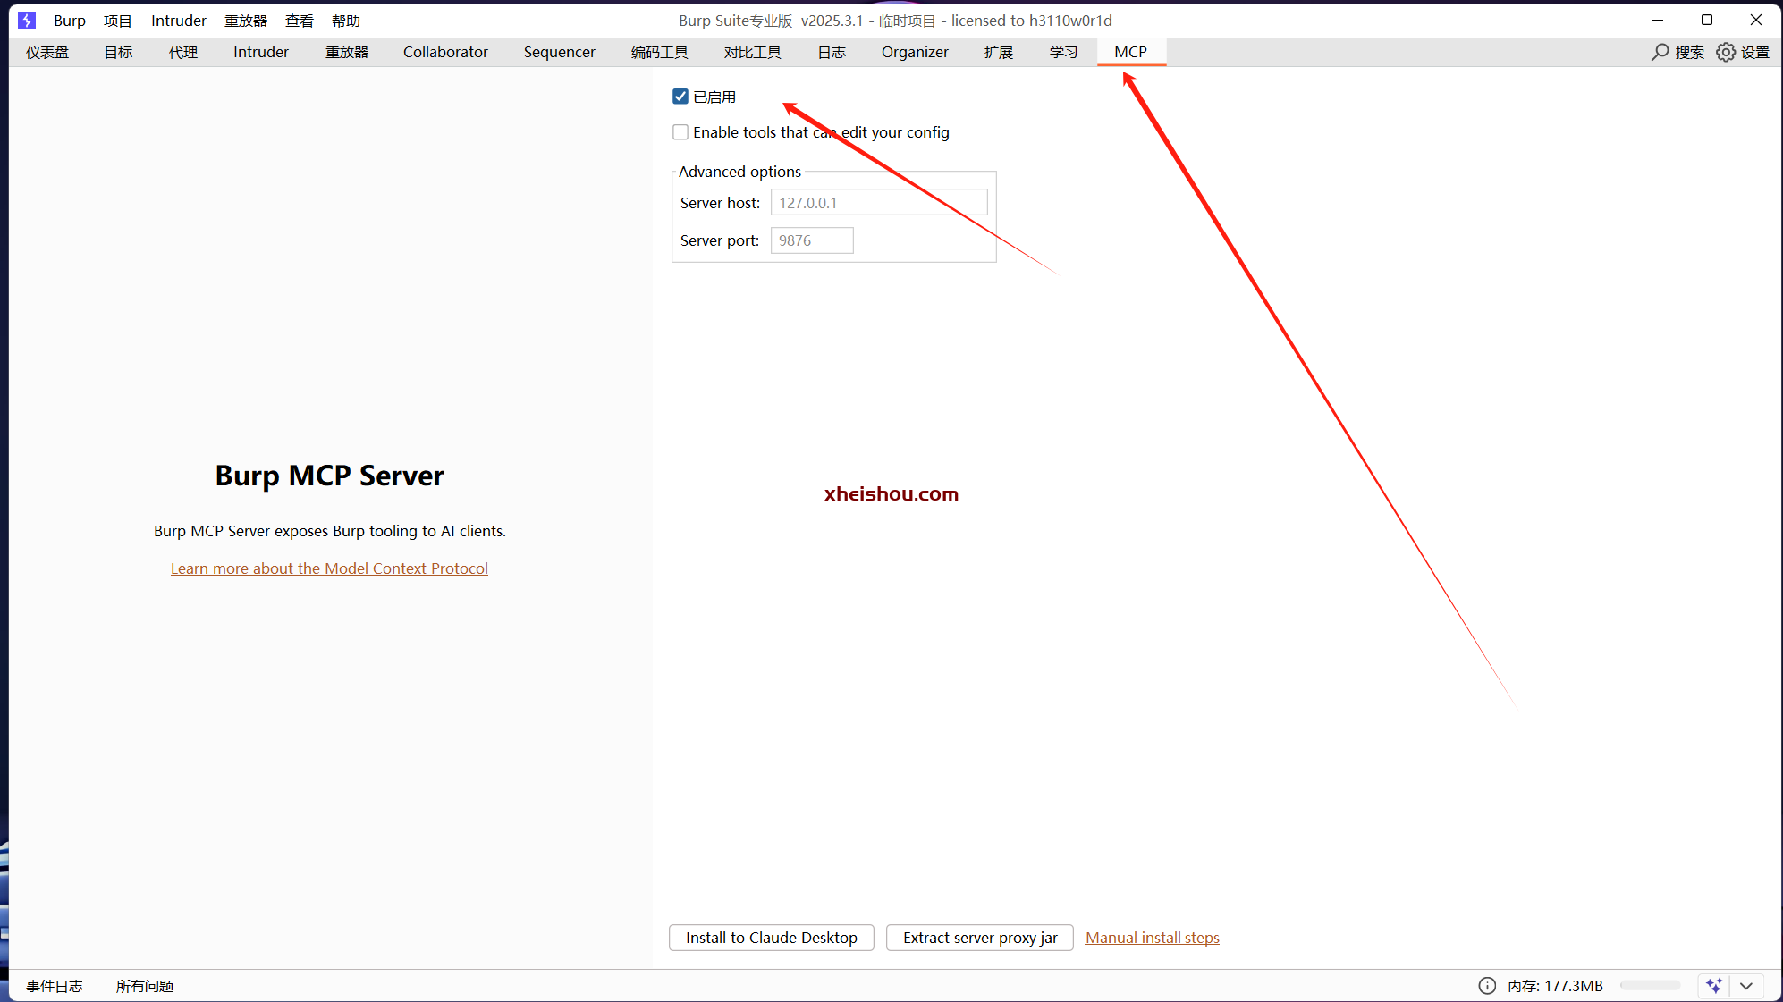Open the search magnifier icon
The width and height of the screenshot is (1783, 1002).
(1660, 52)
